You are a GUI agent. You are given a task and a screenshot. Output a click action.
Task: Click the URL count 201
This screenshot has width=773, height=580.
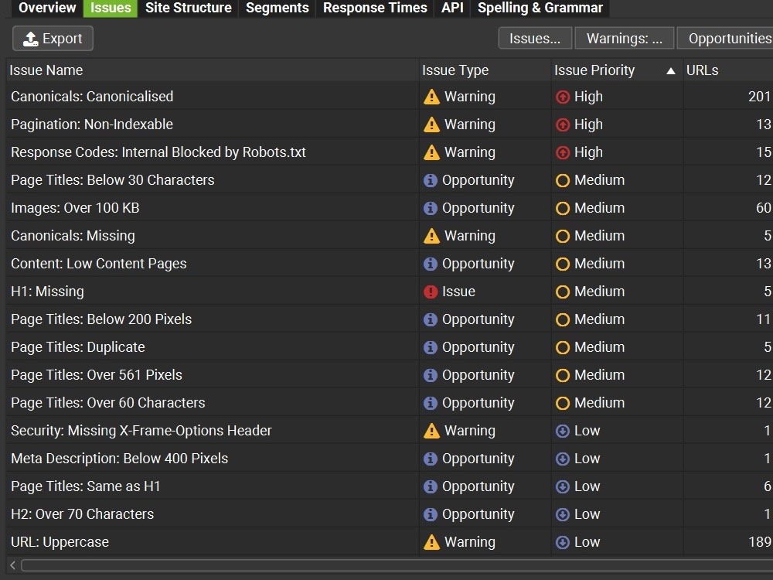click(x=759, y=97)
